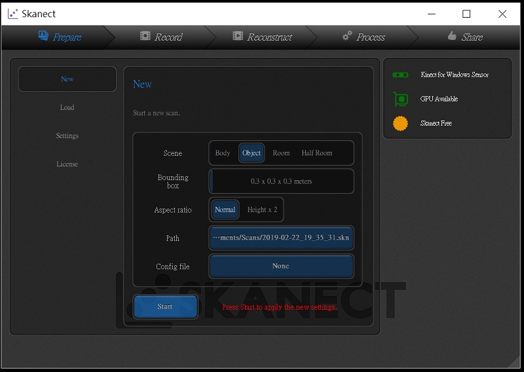Viewport: 524px width, 372px height.
Task: Switch to the Reconstruct tab
Action: [x=263, y=37]
